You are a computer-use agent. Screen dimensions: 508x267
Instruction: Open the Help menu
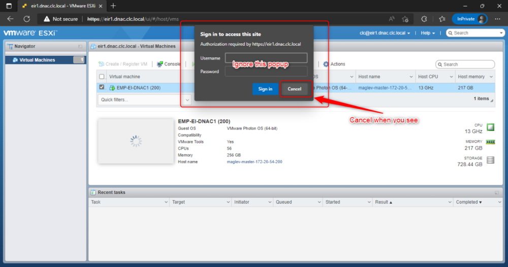(x=428, y=33)
